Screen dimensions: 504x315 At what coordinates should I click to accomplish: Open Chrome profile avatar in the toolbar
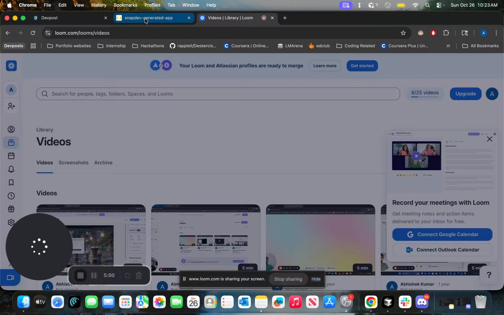coord(484,33)
